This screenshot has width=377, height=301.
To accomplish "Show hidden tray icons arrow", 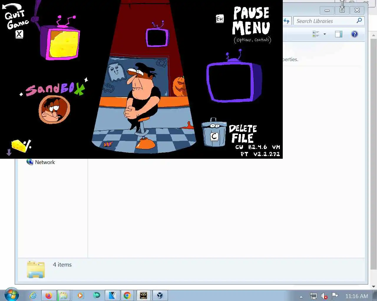I will [x=301, y=297].
